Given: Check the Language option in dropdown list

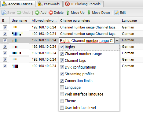Looking at the screenshot, I should click(x=62, y=88).
